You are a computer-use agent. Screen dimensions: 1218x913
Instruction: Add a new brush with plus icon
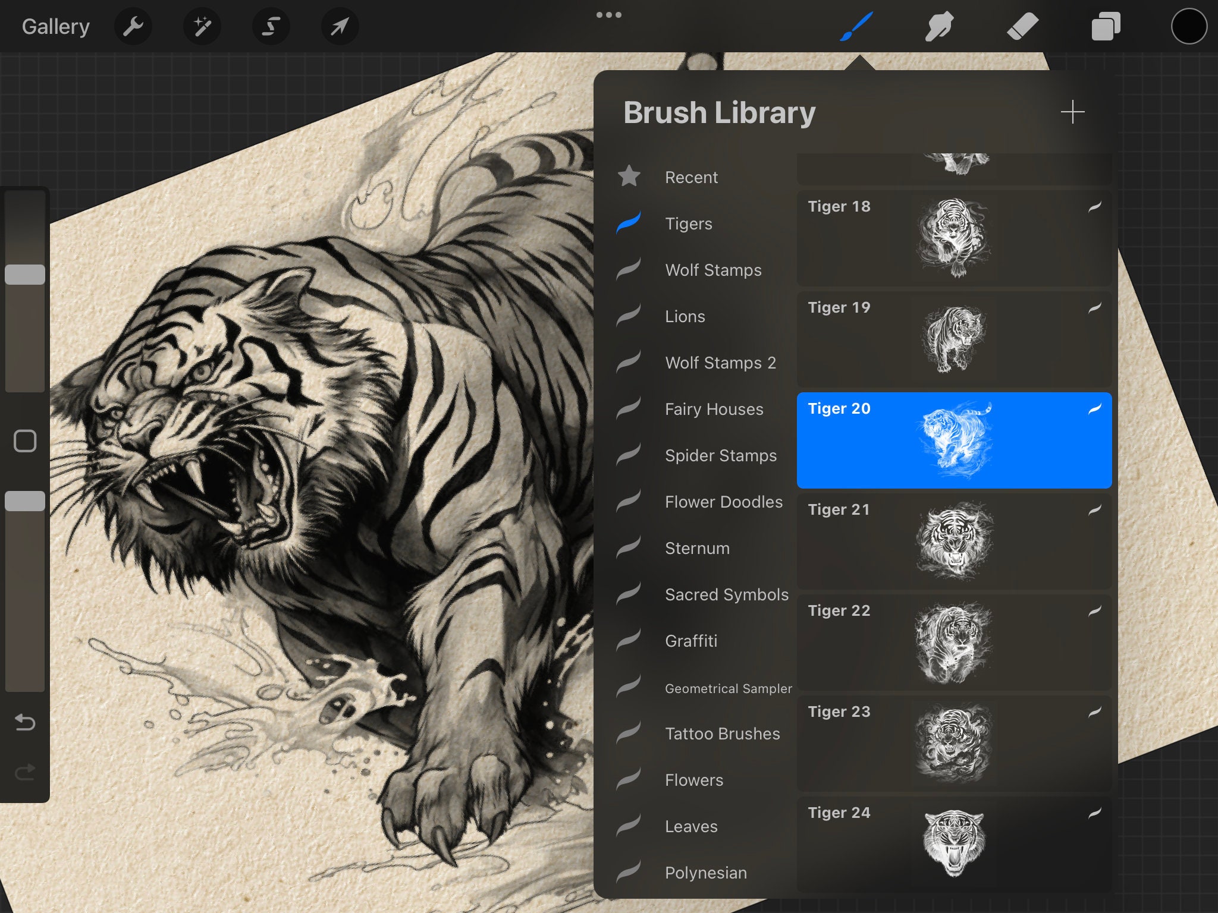pos(1072,112)
